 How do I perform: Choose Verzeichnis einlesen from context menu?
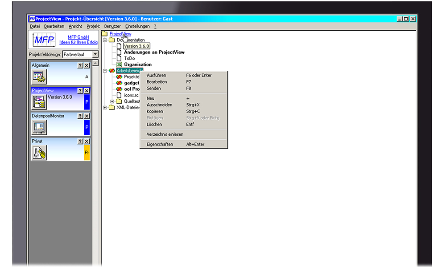183,134
